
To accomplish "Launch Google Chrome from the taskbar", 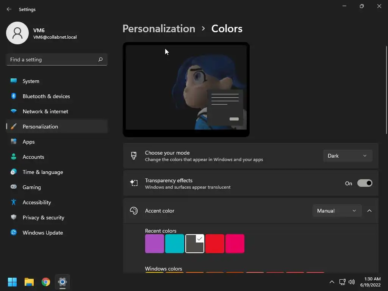I will tap(46, 282).
